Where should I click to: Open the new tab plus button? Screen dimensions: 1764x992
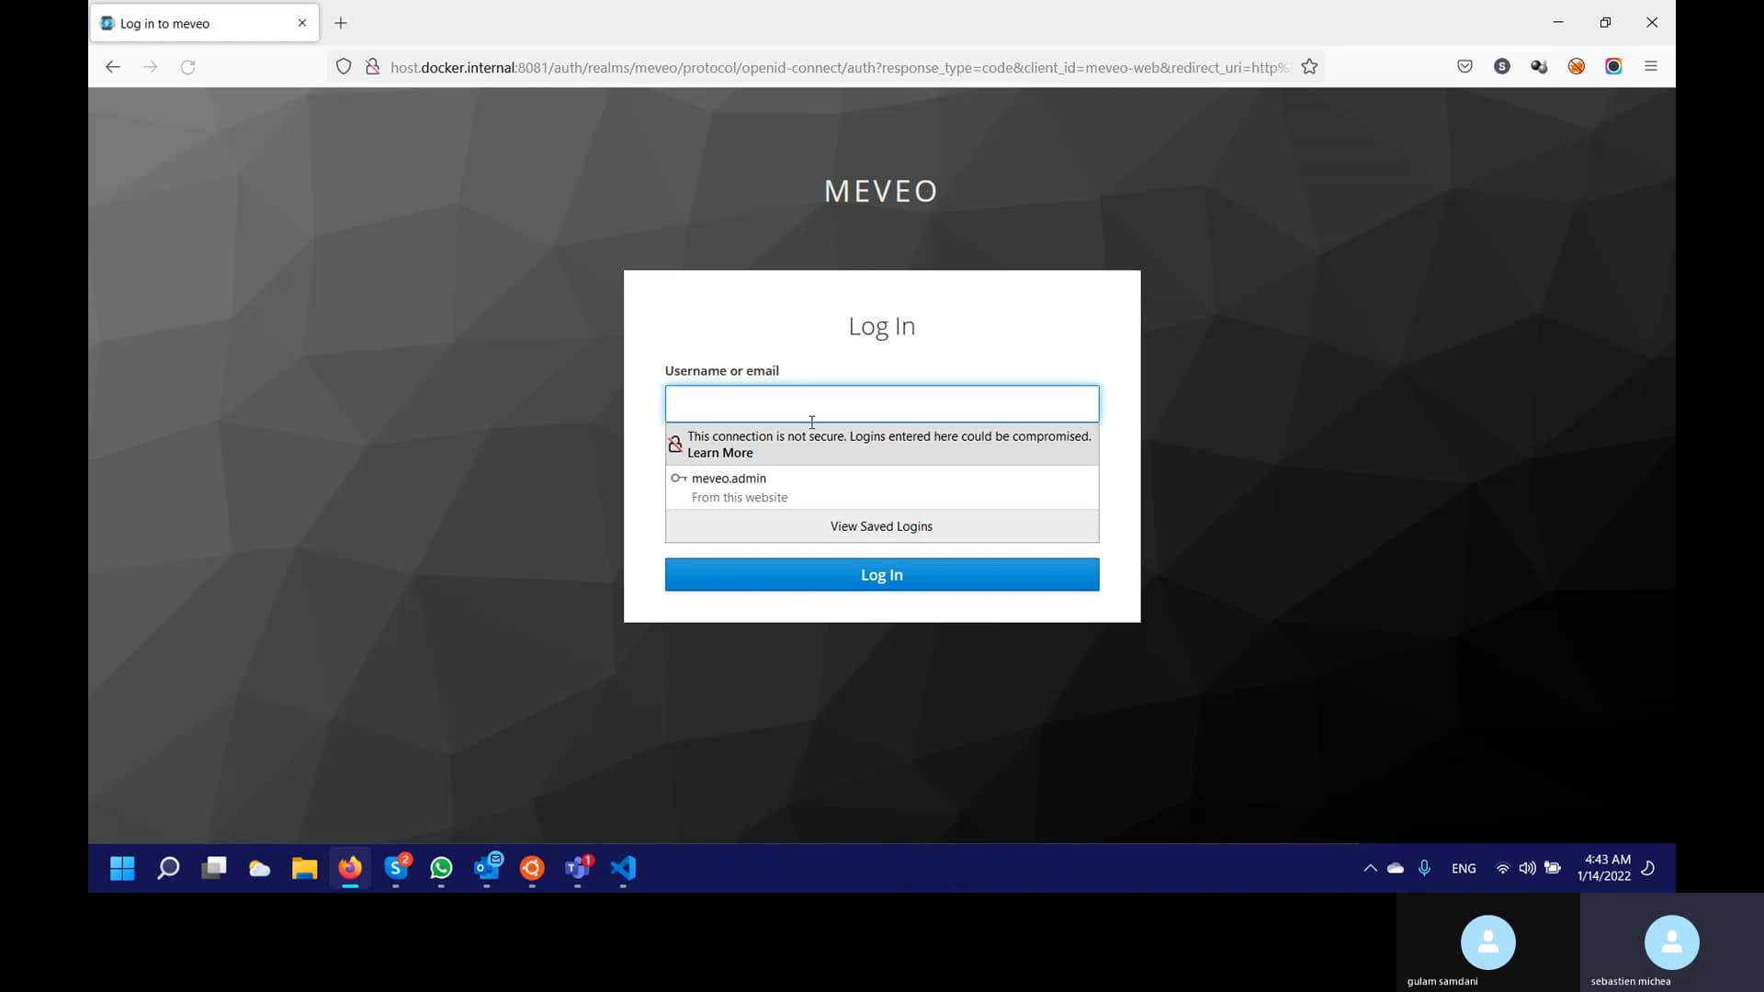pos(341,23)
